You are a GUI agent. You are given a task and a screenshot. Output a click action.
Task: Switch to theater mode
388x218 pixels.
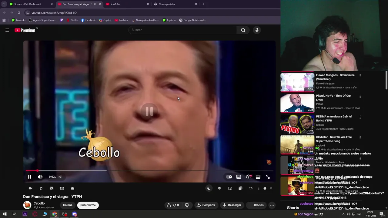pyautogui.click(x=258, y=177)
